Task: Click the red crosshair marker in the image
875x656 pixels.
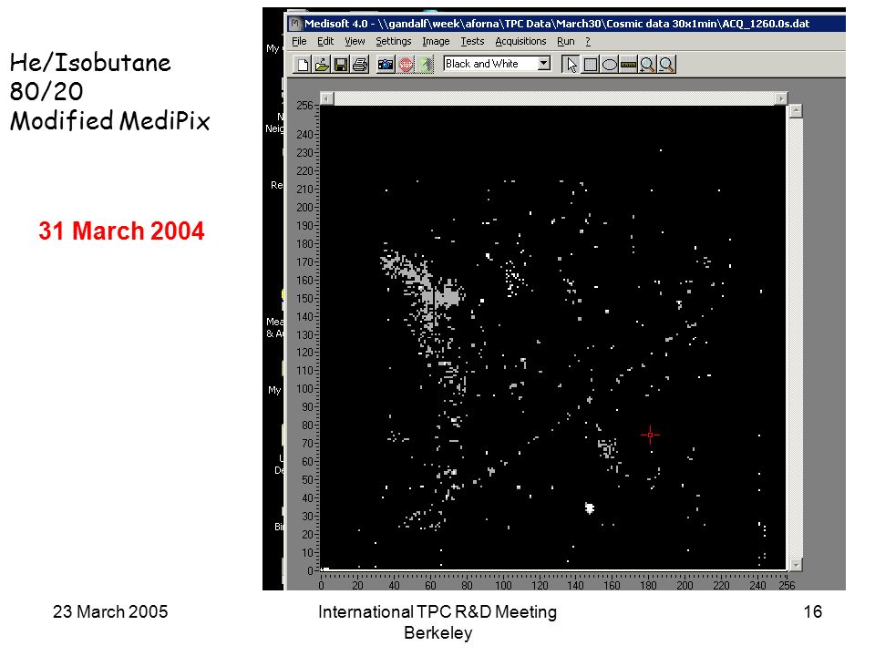Action: point(650,435)
